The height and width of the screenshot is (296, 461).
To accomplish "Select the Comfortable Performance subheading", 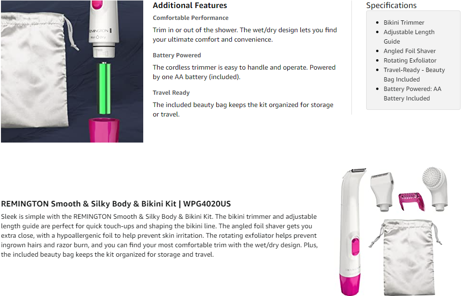I will [191, 18].
